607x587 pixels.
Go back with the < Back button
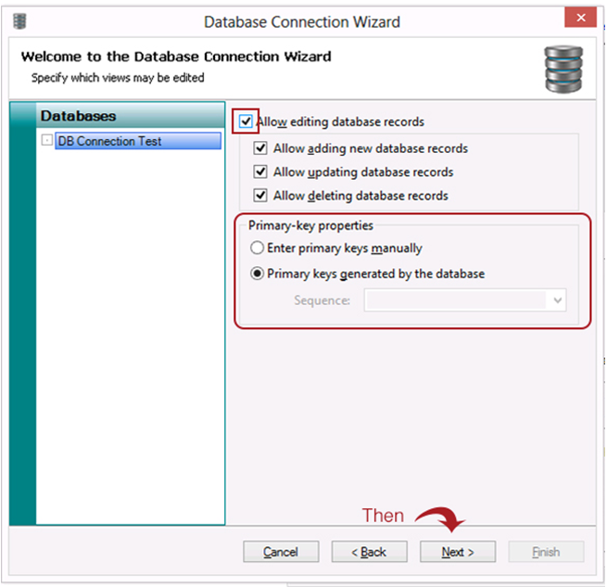coord(369,552)
